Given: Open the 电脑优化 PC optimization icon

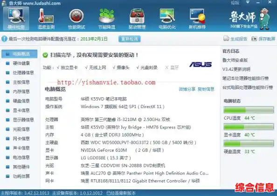Looking at the screenshot, I should click(167, 19).
